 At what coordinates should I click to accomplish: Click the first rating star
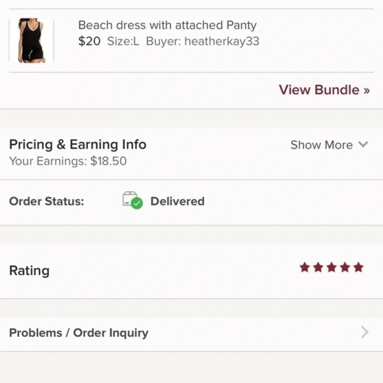click(x=305, y=267)
